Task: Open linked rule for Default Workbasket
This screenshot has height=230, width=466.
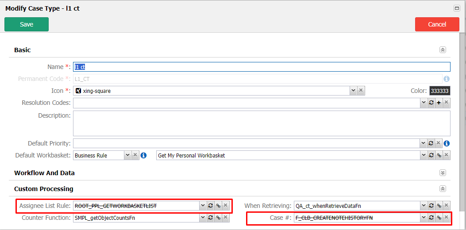Action: pyautogui.click(x=439, y=155)
